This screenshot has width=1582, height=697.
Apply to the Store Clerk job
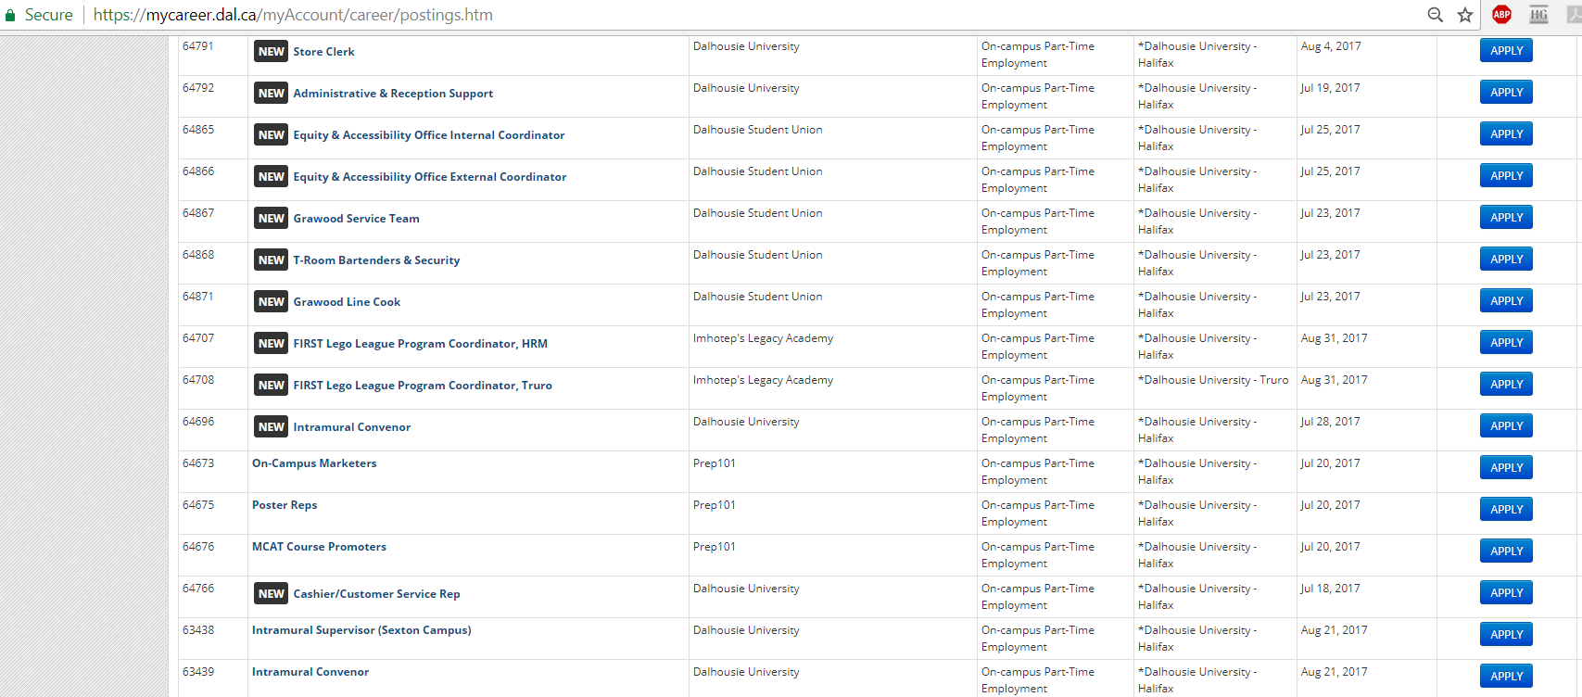[1506, 51]
